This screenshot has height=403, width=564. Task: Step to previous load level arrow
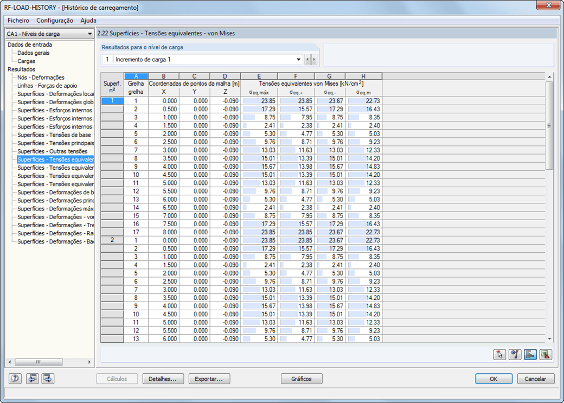(x=307, y=59)
